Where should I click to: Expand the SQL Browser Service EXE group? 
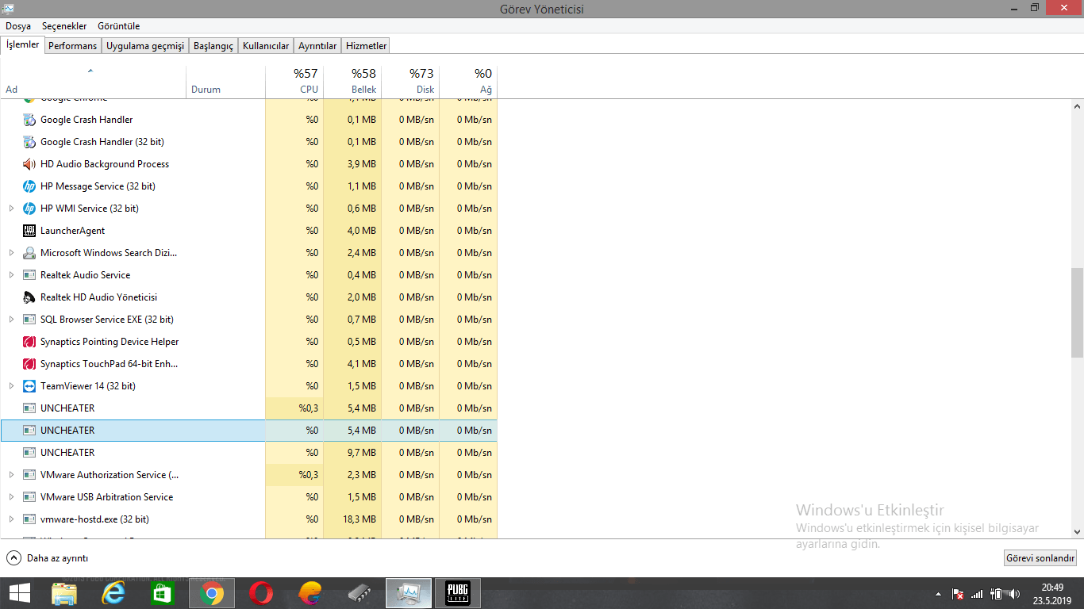click(11, 320)
